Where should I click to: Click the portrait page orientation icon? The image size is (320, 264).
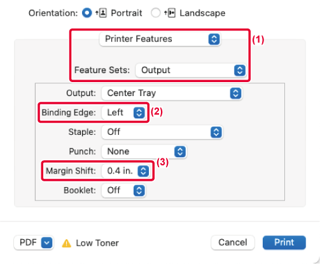click(x=101, y=13)
